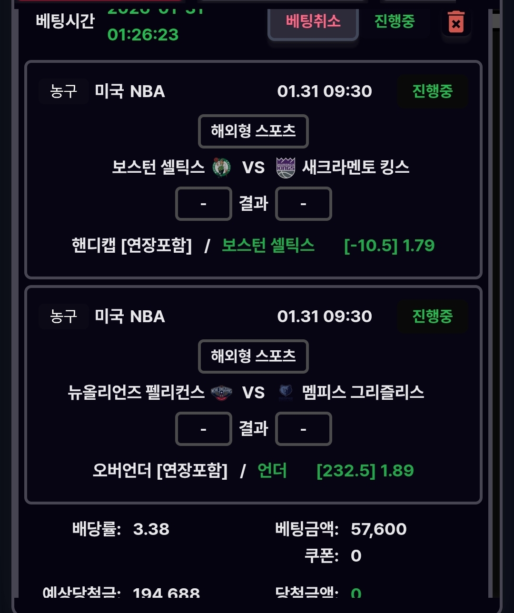Image resolution: width=514 pixels, height=613 pixels.
Task: Select 농구 tag on Pelicans match
Action: pos(63,316)
